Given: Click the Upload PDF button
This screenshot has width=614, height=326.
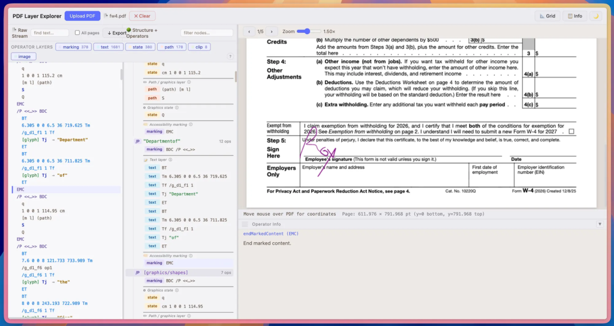Looking at the screenshot, I should 82,16.
